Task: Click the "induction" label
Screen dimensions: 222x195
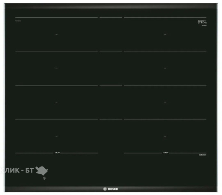Action: pyautogui.click(x=202, y=155)
